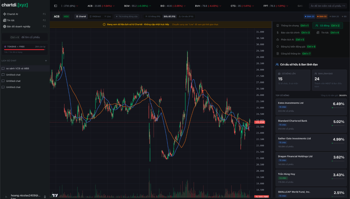Click ACB ticker symbol above chart

tap(57, 16)
